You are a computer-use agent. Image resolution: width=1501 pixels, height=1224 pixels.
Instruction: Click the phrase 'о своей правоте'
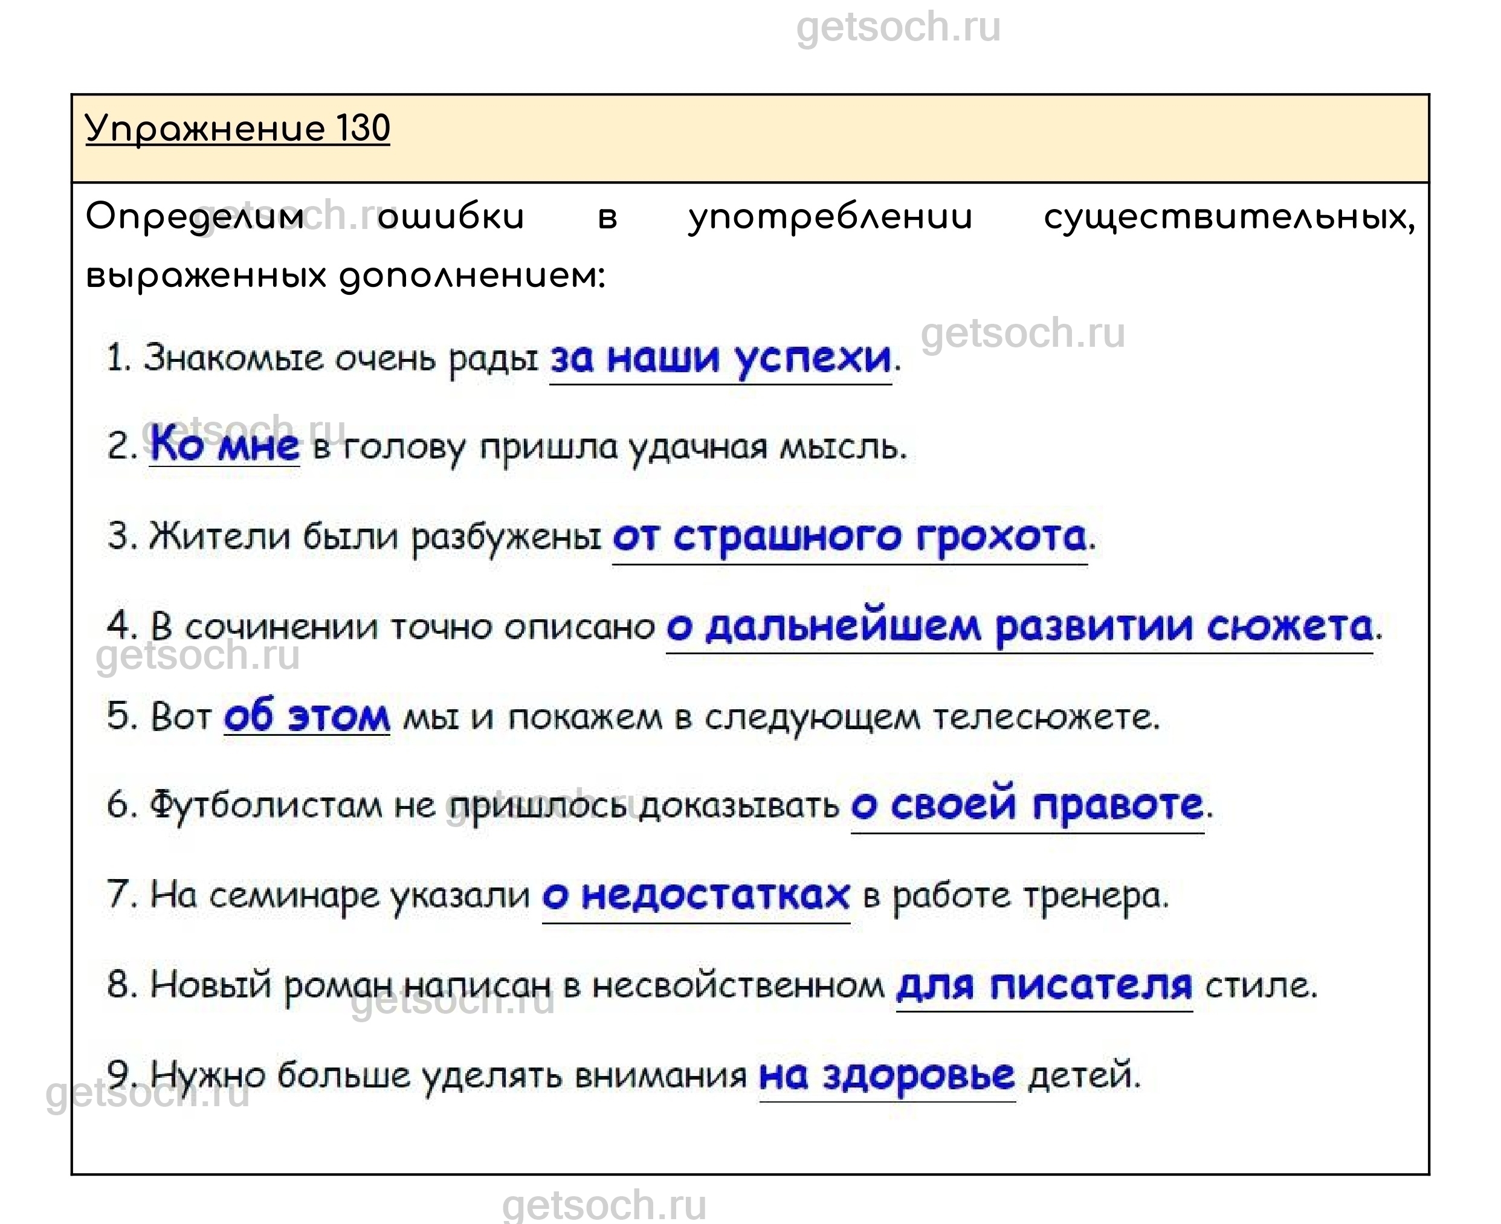pos(1027,805)
